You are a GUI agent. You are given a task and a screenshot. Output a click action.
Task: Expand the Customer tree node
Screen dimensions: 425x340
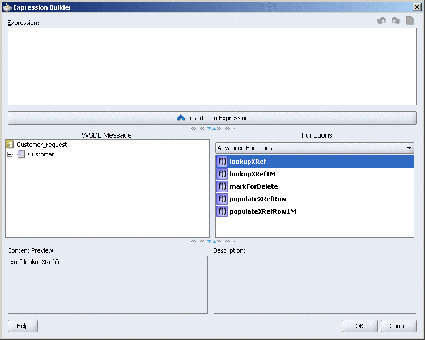(10, 154)
